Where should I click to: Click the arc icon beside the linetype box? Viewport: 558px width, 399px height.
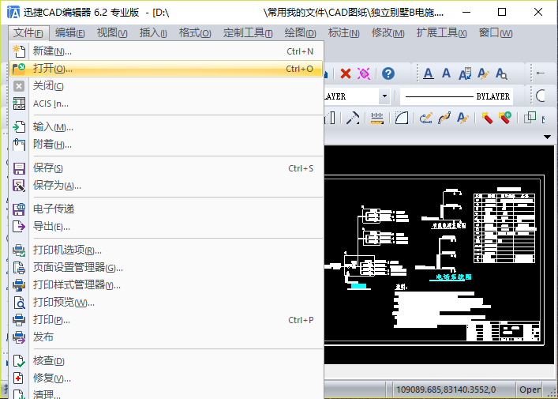click(x=540, y=96)
